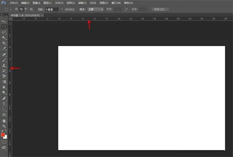Screen dimensions: 233x157
Task: Select the Brush tool
Action: [4, 60]
